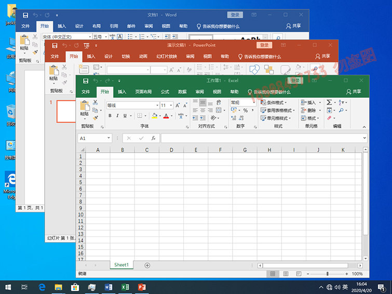The width and height of the screenshot is (392, 294).
Task: Click Save icon in PowerPoint title bar
Action: click(55, 46)
